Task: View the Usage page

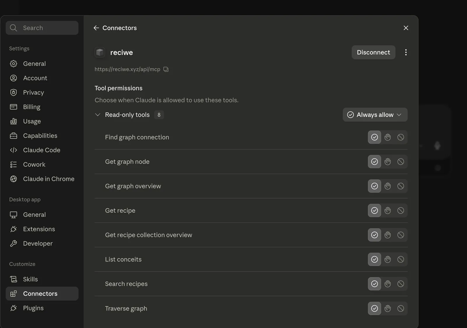Action: (x=42, y=121)
